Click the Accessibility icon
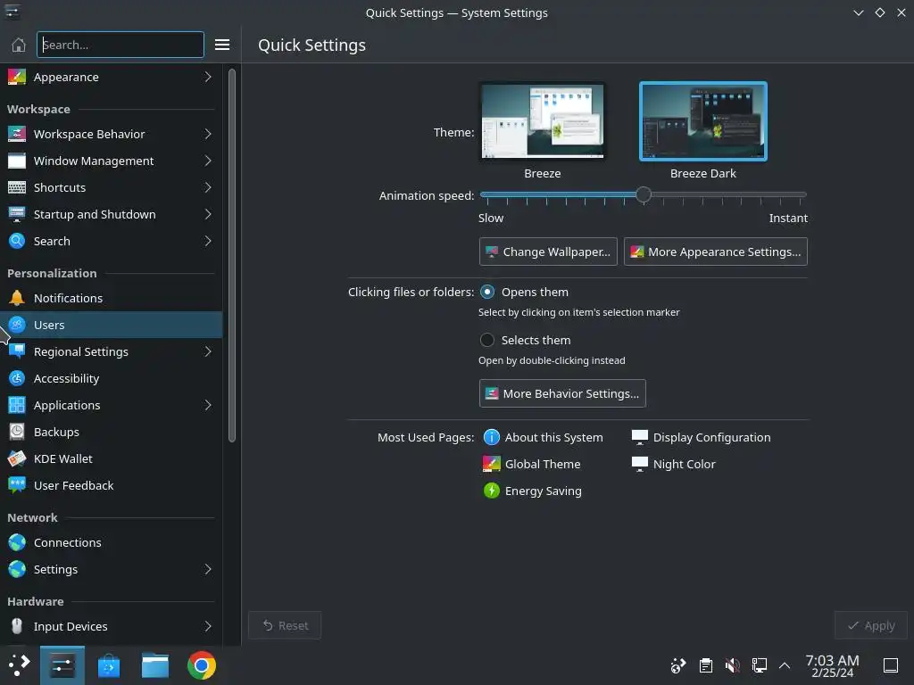 coord(17,378)
